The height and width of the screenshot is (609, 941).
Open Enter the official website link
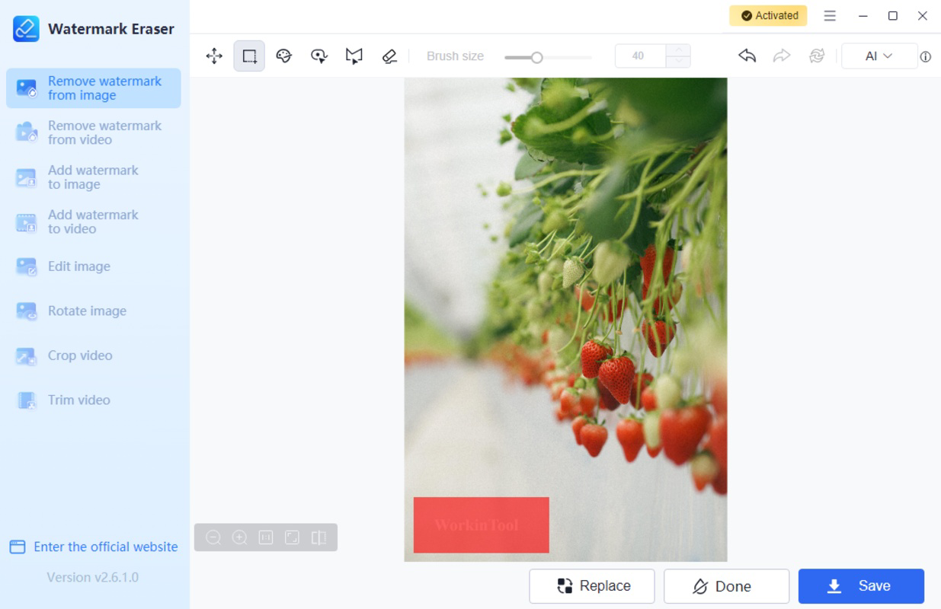tap(94, 547)
